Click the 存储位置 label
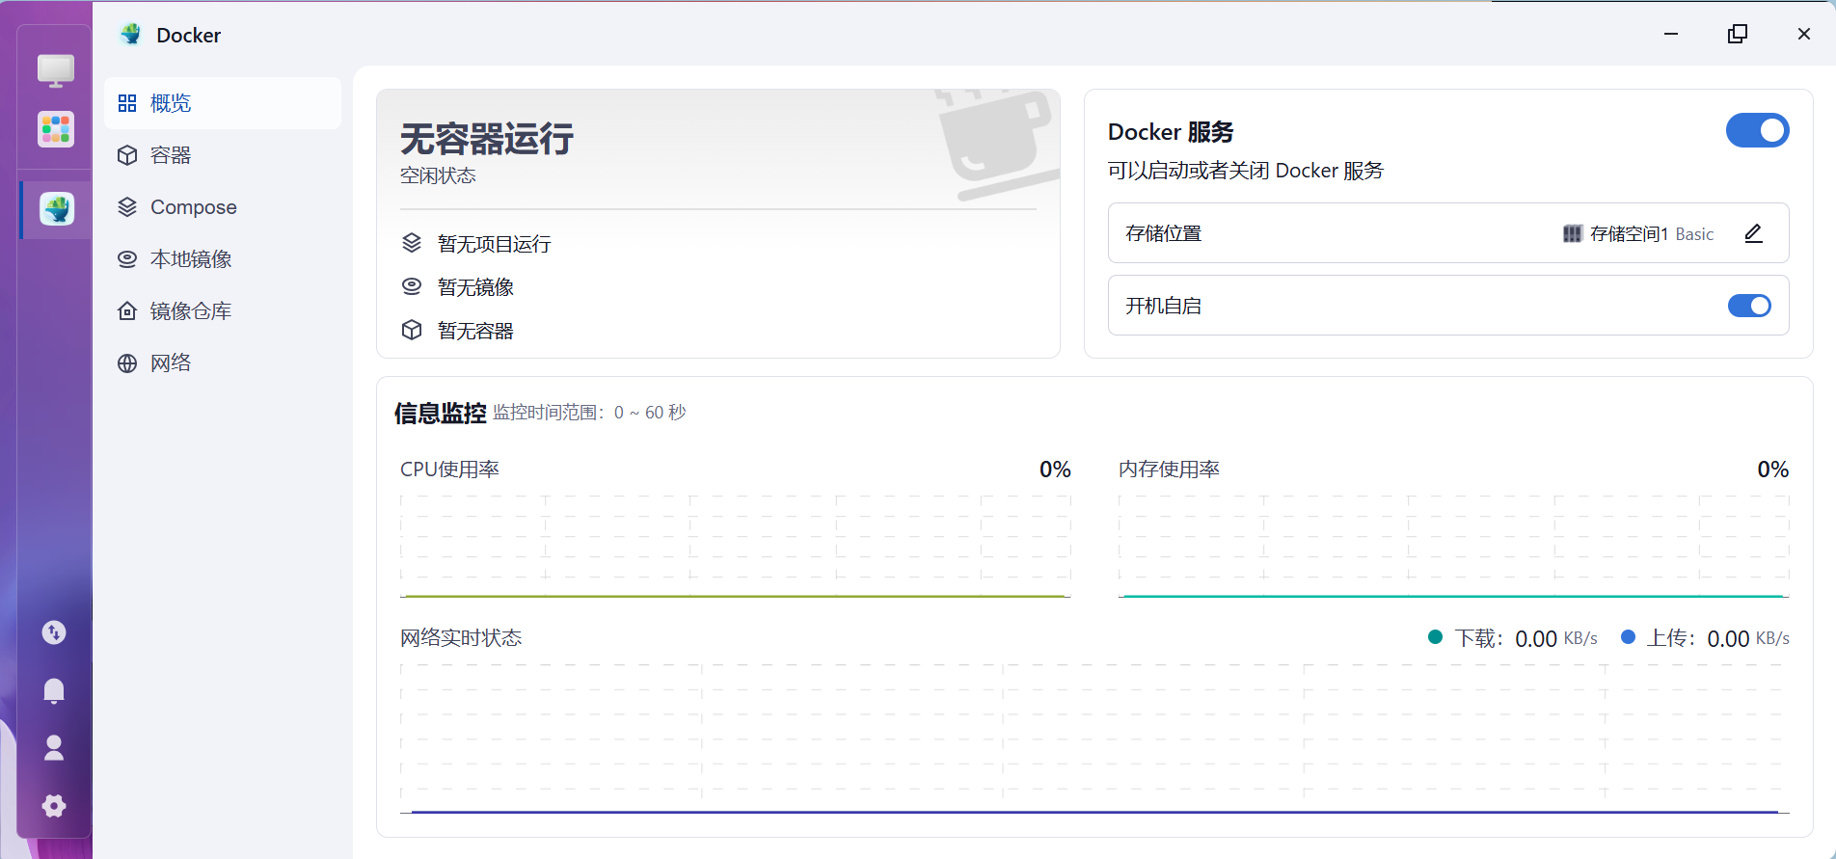This screenshot has width=1836, height=859. (1164, 233)
